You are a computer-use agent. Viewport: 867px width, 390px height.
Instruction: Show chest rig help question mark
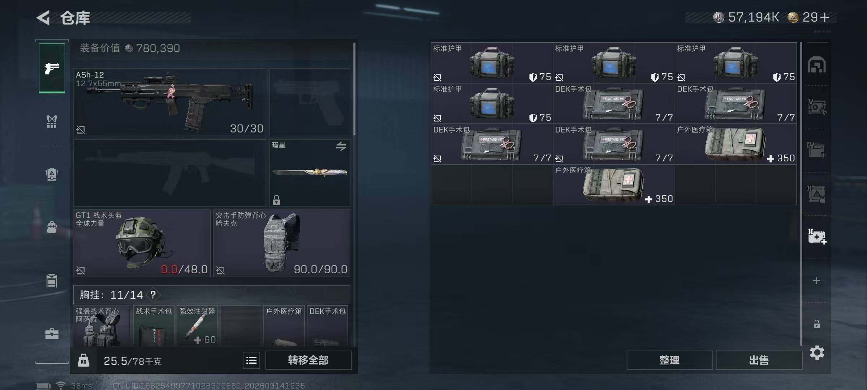click(x=153, y=295)
